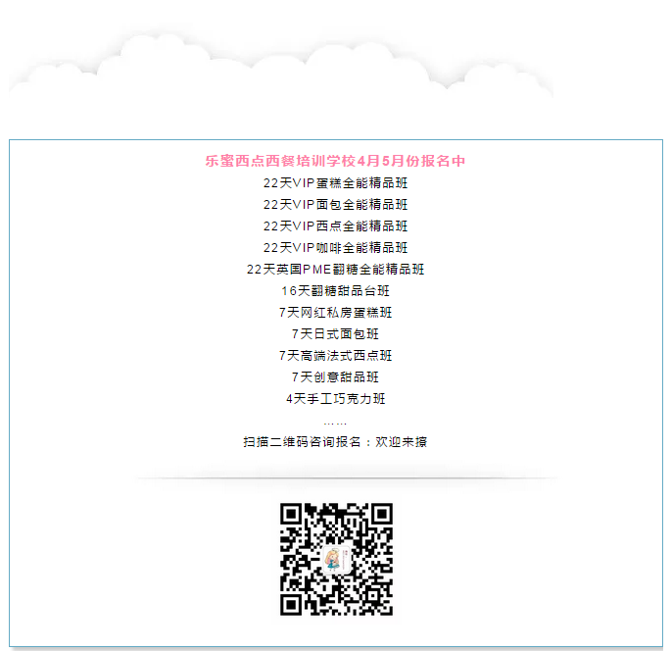Screen dimensions: 672x651
Task: Select the line 22天VIP咖啡全能精品班
Action: coord(335,247)
